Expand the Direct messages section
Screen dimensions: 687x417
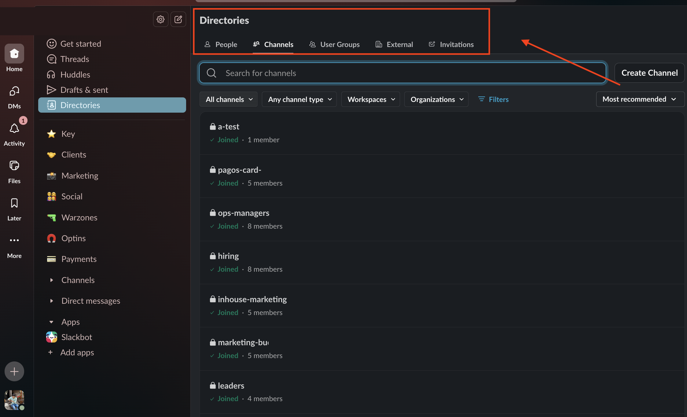[x=52, y=301]
